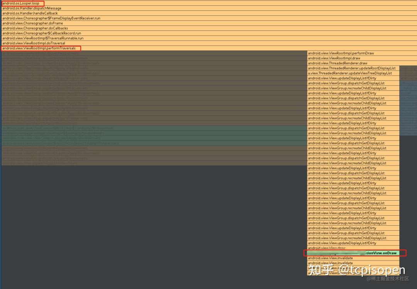Select the ViewRootImpl.performDraw bar
The image size is (417, 289).
point(362,53)
